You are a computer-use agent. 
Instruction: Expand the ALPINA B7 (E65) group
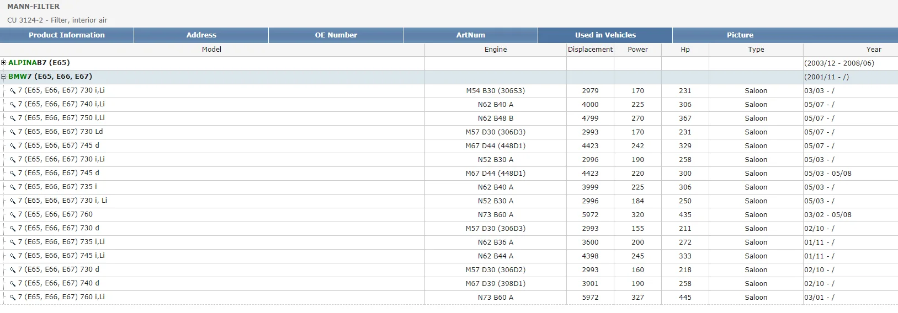[4, 63]
